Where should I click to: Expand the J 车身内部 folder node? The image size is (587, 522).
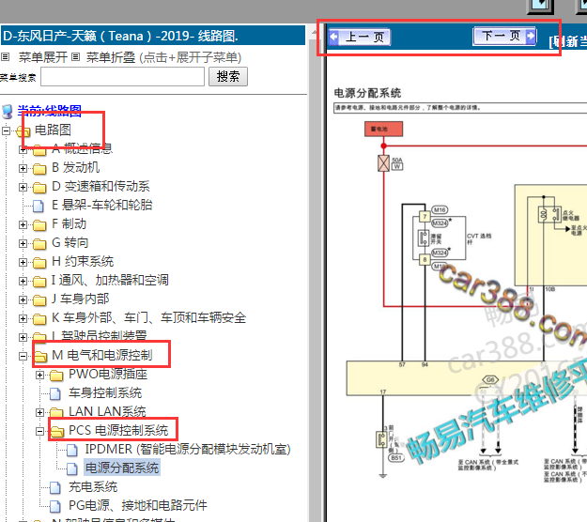pyautogui.click(x=23, y=299)
